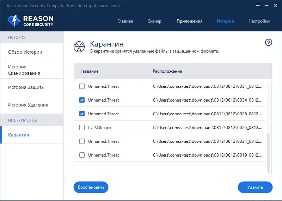Tick the PUP.Olmarik checkbox
The width and height of the screenshot is (282, 201).
82,127
